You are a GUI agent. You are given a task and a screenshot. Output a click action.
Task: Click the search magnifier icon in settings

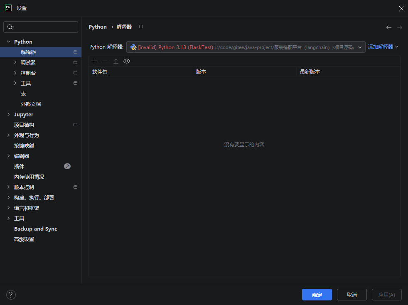(10, 27)
